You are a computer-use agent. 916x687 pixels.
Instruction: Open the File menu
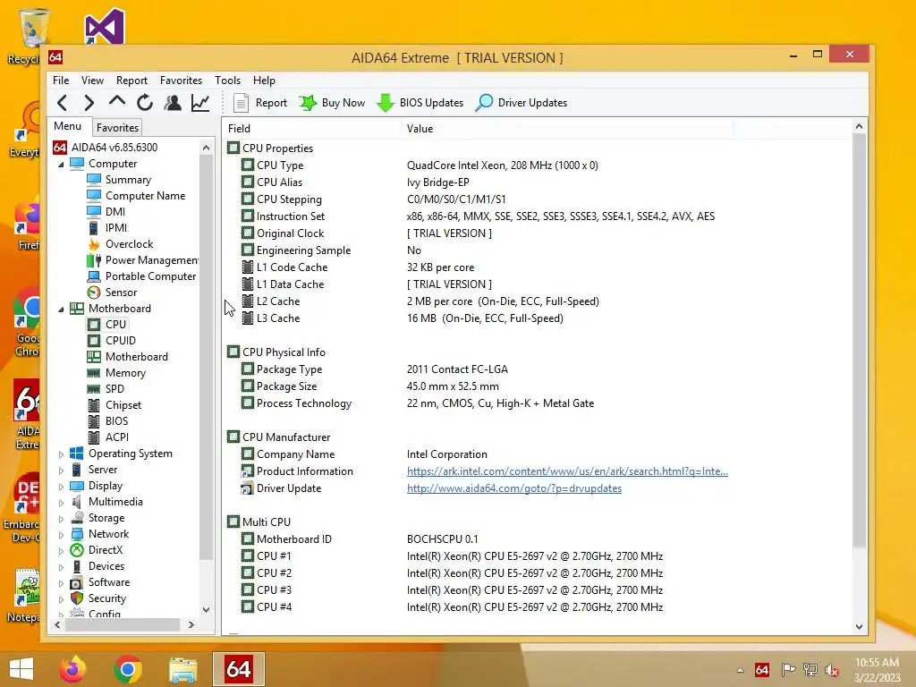(x=61, y=80)
